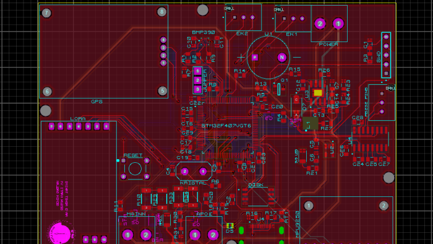The image size is (433, 244).
Task: Click the R6 resistor designator
Action: tap(215, 181)
